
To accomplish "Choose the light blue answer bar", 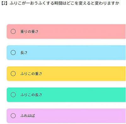I will [x=66, y=53].
